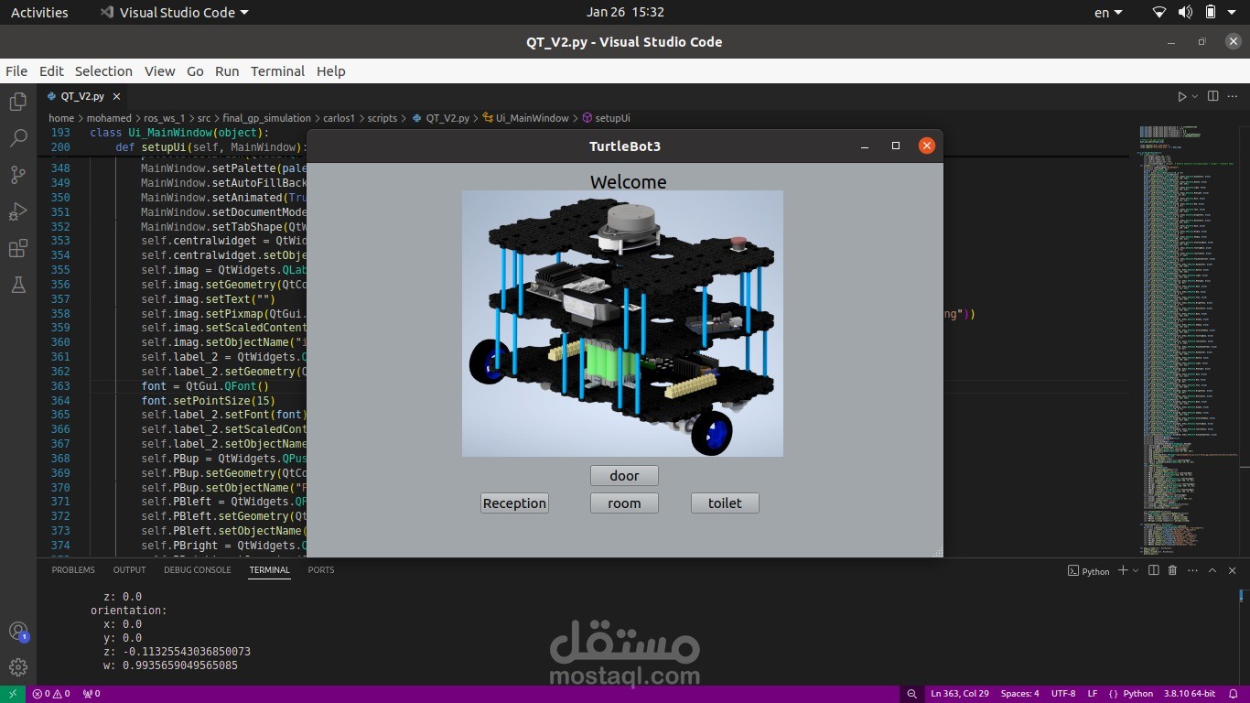
Task: Close the terminal panel
Action: pyautogui.click(x=1233, y=570)
